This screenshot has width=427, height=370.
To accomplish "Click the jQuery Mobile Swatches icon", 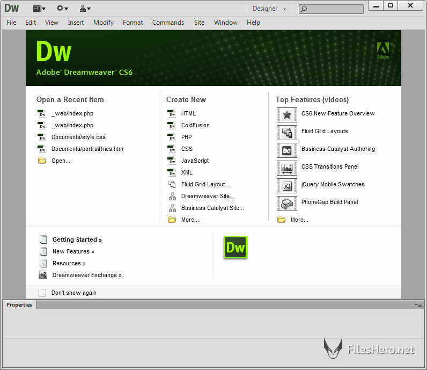I will 287,186.
